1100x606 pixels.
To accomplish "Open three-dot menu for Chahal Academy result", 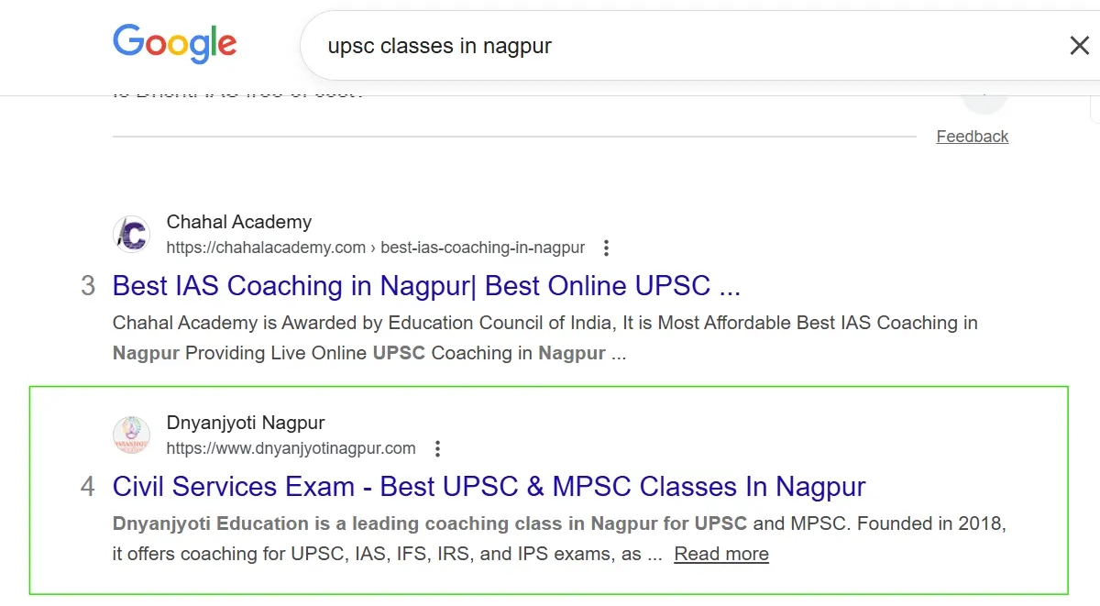I will [605, 248].
